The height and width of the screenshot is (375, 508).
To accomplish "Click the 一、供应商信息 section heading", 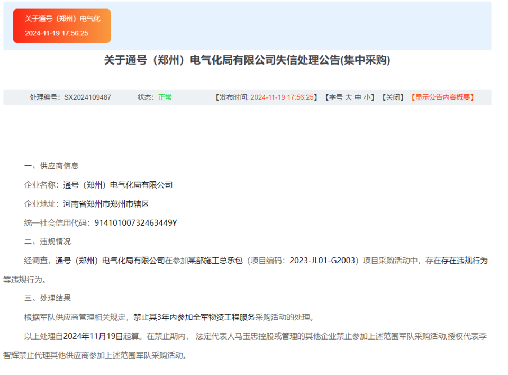I will pyautogui.click(x=51, y=166).
